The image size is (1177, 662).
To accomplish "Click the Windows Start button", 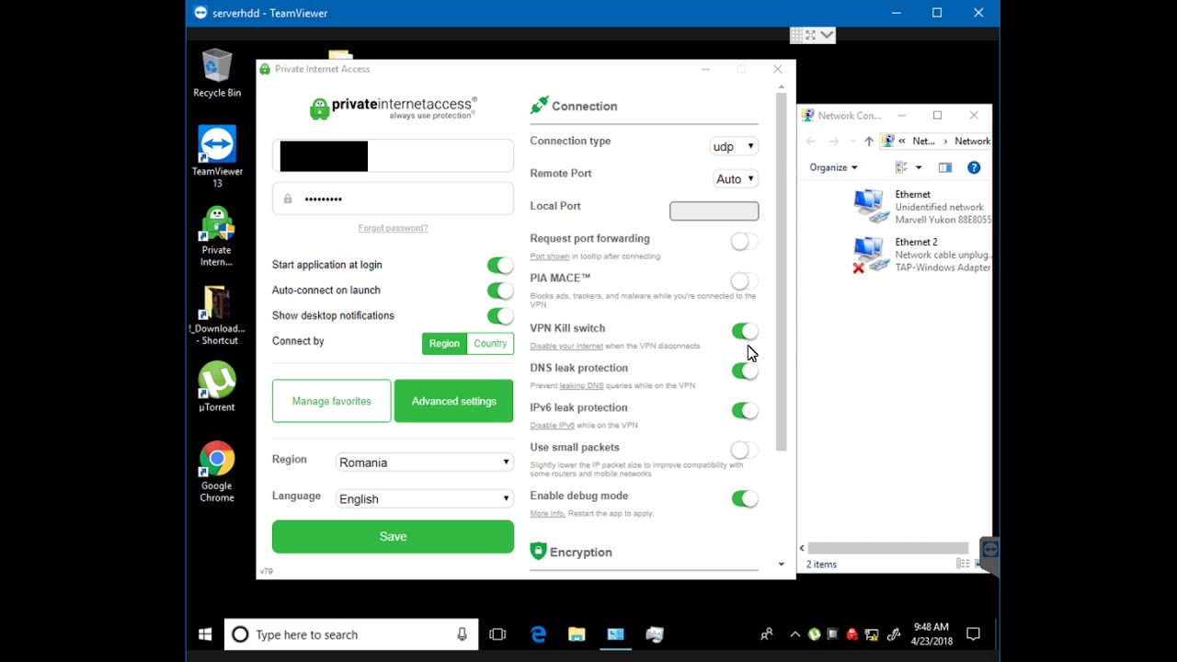I will [205, 634].
